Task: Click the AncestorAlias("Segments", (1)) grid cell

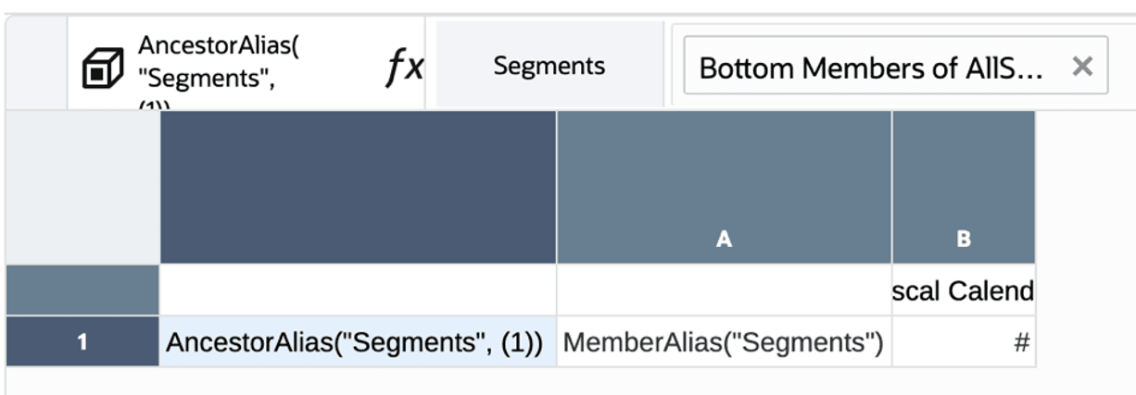Action: tap(357, 342)
